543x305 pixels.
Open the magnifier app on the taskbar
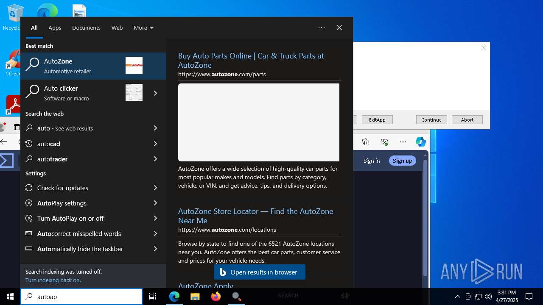[236, 297]
